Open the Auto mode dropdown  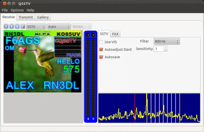coord(59,27)
